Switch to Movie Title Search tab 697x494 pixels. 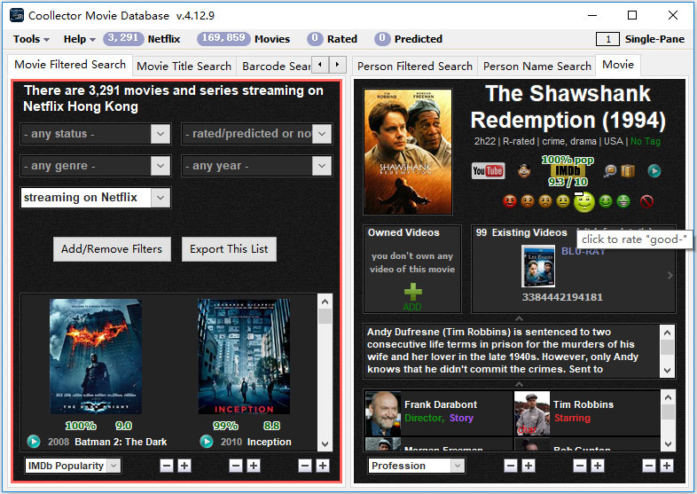(184, 67)
